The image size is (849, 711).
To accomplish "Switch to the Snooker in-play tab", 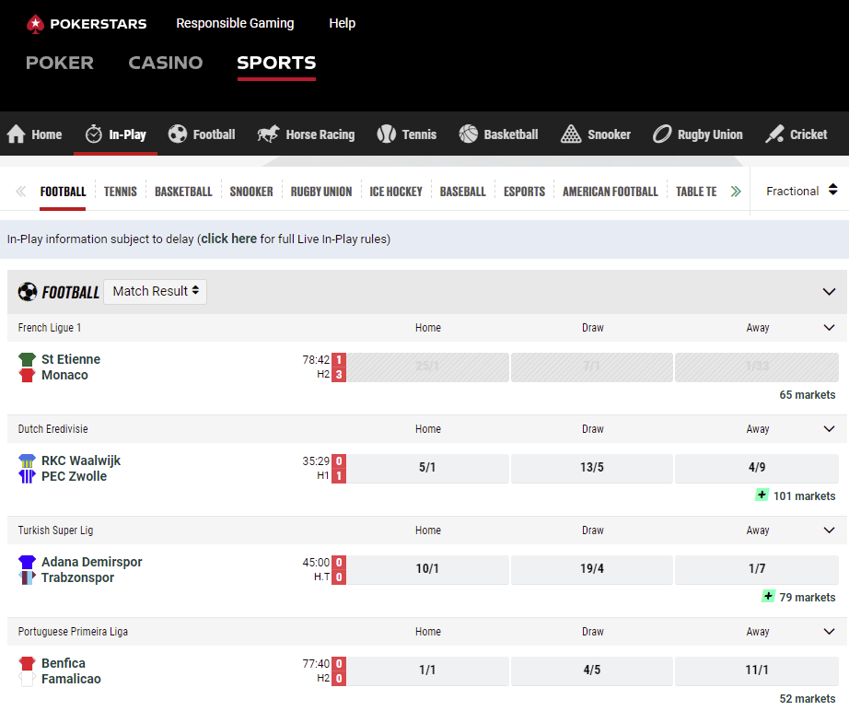I will point(251,192).
